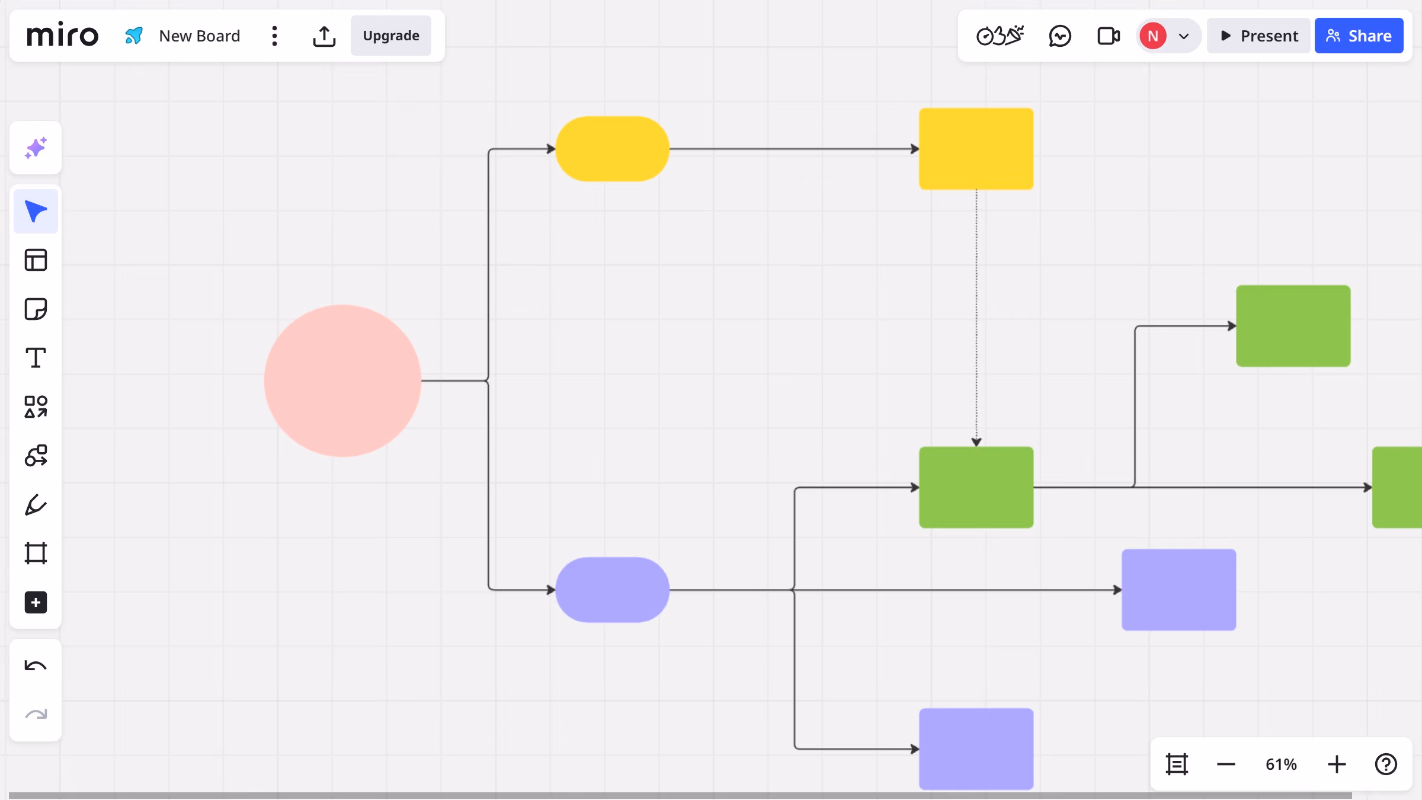The height and width of the screenshot is (800, 1422).
Task: Select the cursor select tool
Action: pos(36,212)
